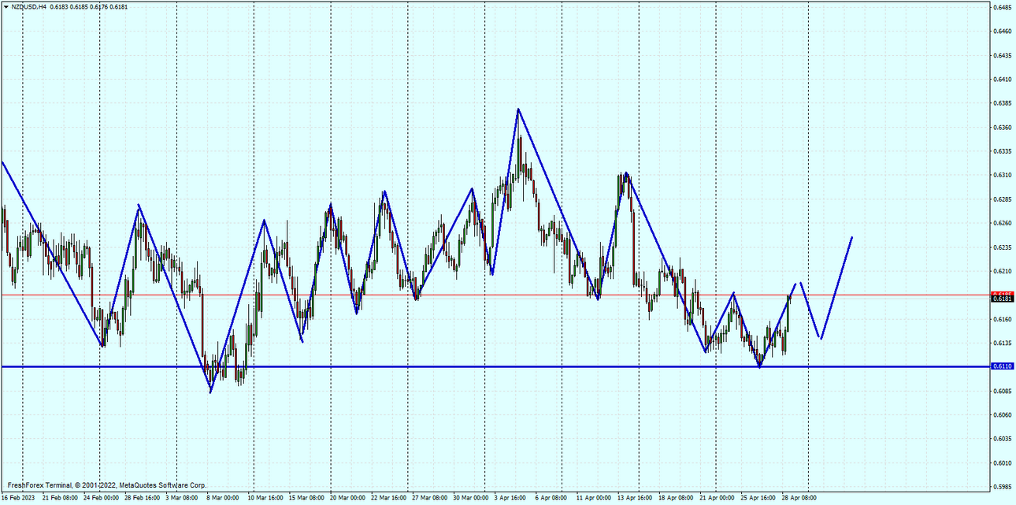This screenshot has width=1016, height=505.
Task: Click the 15 Mar 08:00 time label
Action: pos(306,498)
